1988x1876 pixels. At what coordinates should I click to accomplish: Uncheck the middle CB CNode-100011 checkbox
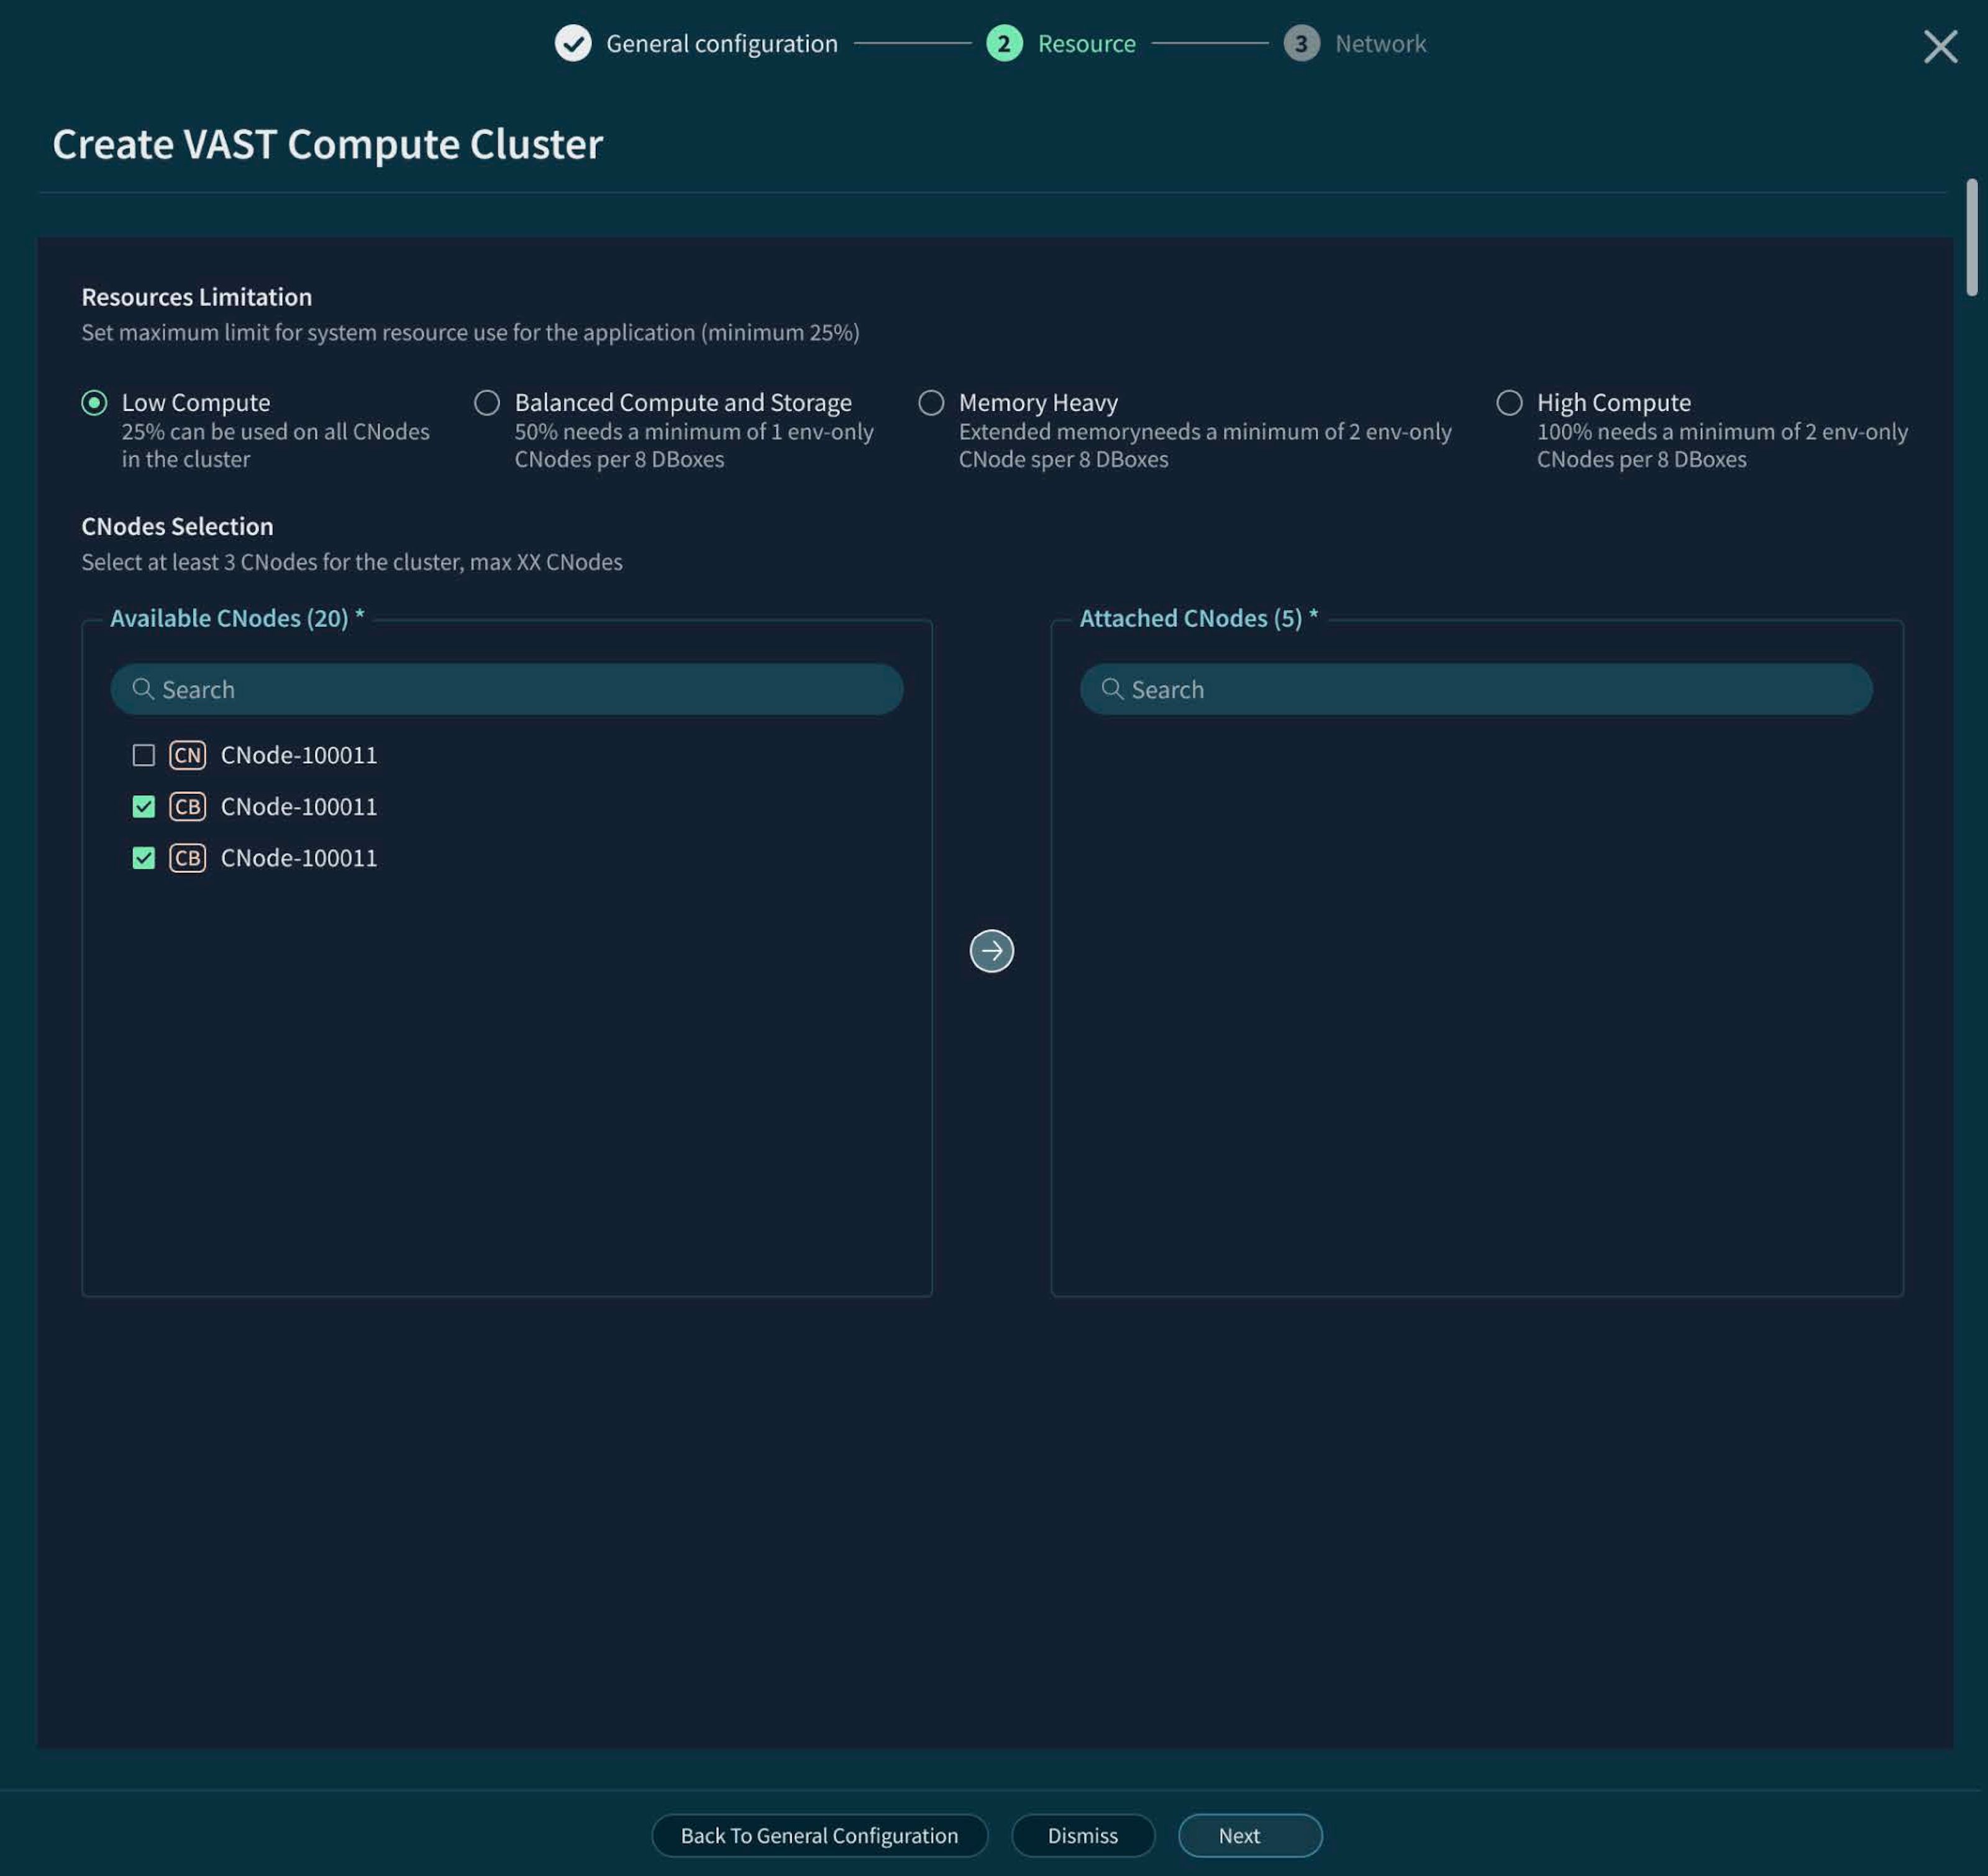[x=144, y=806]
